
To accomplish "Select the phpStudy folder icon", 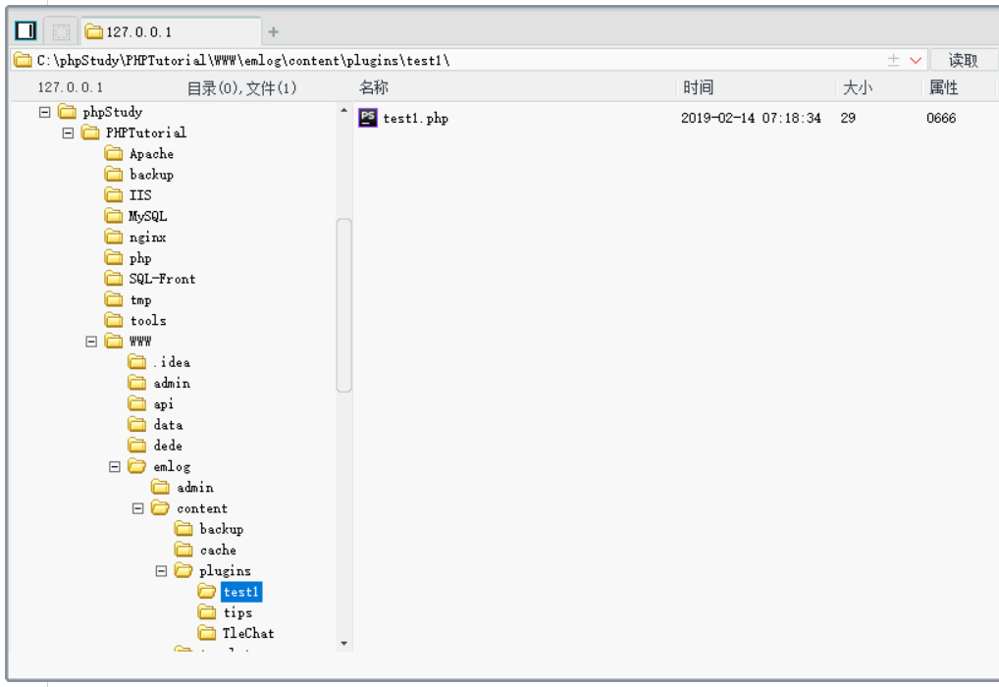I will click(x=67, y=112).
